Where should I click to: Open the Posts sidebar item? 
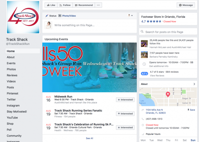pyautogui.click(x=10, y=87)
